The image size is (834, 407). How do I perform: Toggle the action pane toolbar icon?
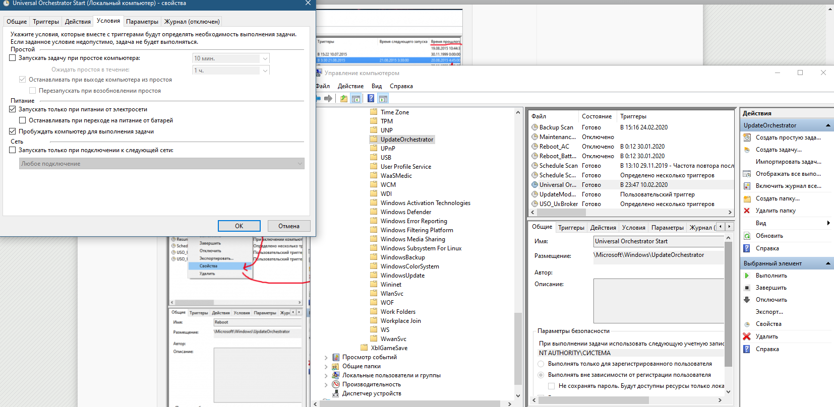pos(383,99)
